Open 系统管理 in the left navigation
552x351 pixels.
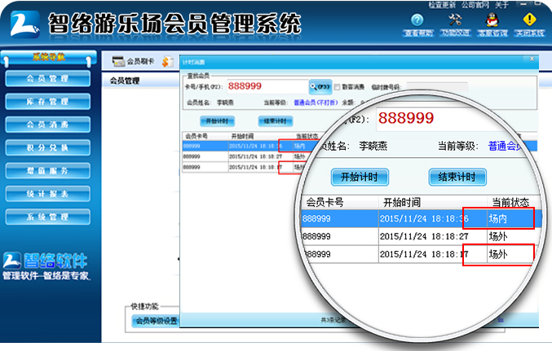click(x=48, y=217)
